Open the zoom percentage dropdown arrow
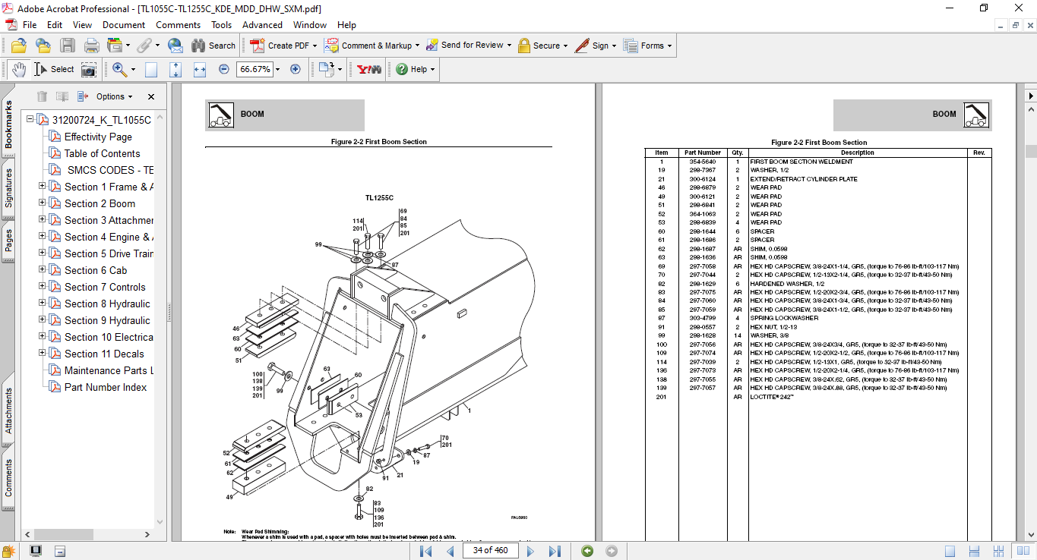Viewport: 1037px width, 560px height. point(277,69)
